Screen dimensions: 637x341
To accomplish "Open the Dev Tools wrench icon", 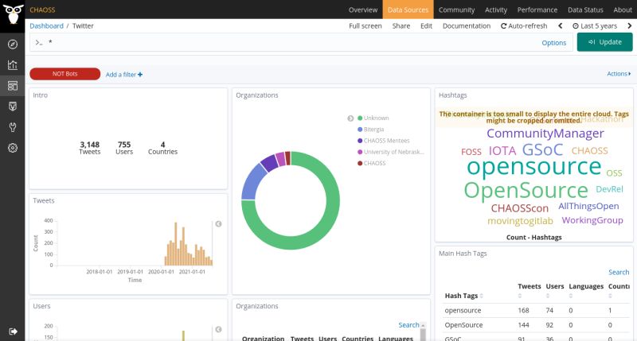I will pyautogui.click(x=13, y=127).
